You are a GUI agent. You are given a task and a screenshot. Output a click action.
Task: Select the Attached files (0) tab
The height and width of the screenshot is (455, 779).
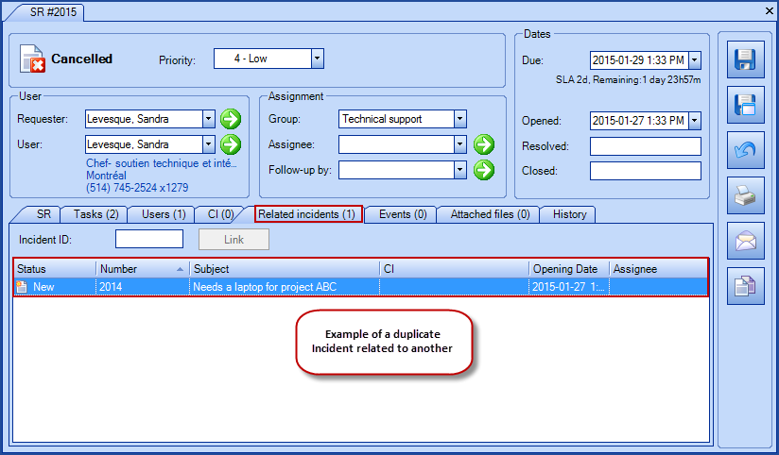[489, 214]
